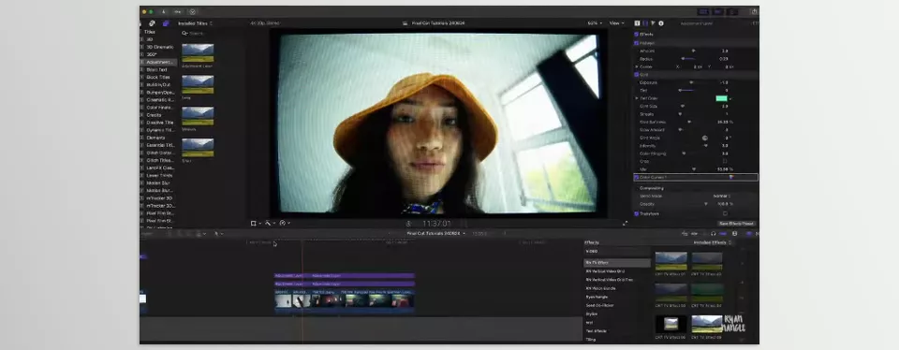Open the Blend Mode Normal dropdown
This screenshot has height=350, width=899.
tap(721, 196)
